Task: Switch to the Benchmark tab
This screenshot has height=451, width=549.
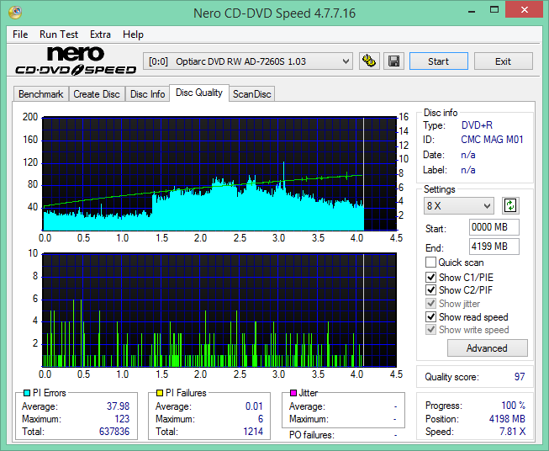Action: click(x=41, y=94)
